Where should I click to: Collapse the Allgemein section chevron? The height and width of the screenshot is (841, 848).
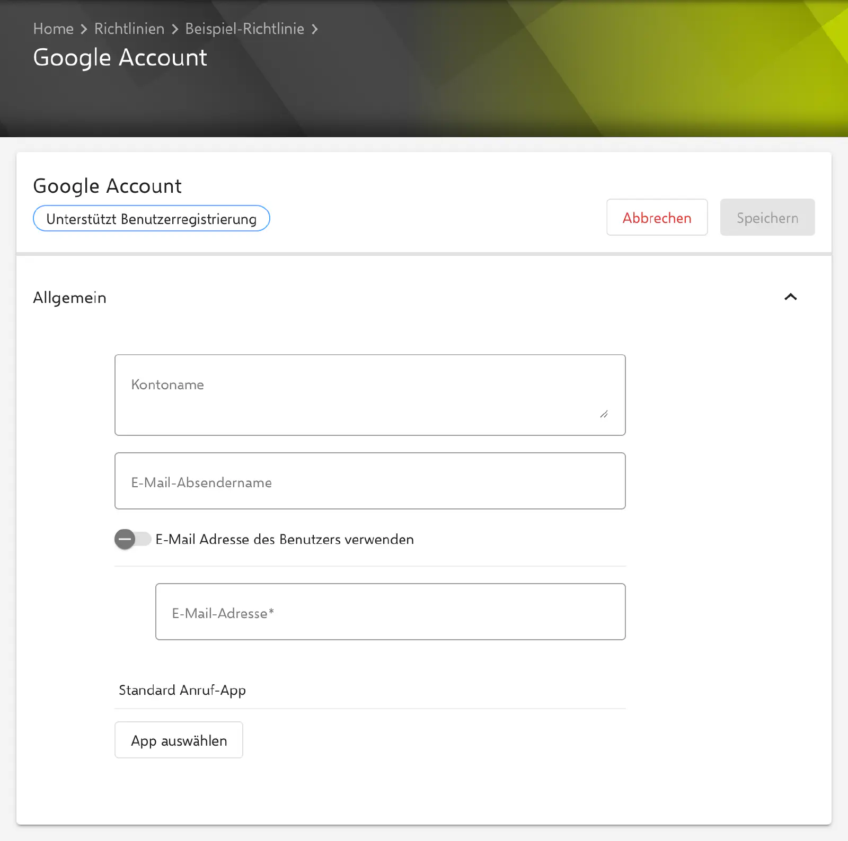[x=790, y=297]
